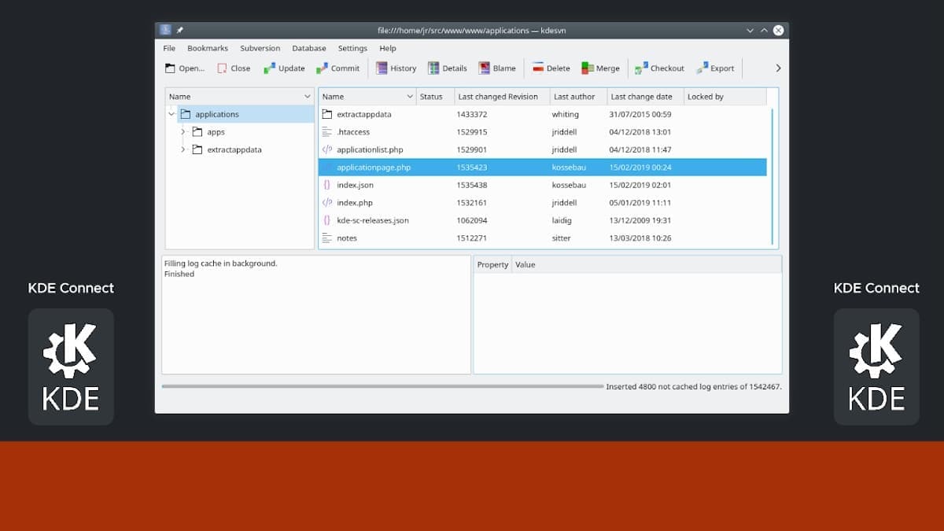Screen dimensions: 944x531
Task: Click the Checkout toolbar icon
Action: 642,68
